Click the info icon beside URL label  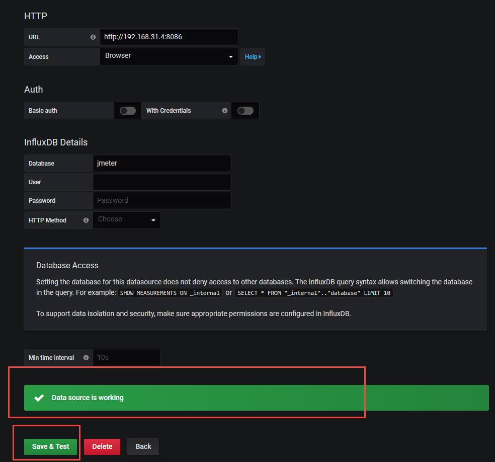point(93,37)
